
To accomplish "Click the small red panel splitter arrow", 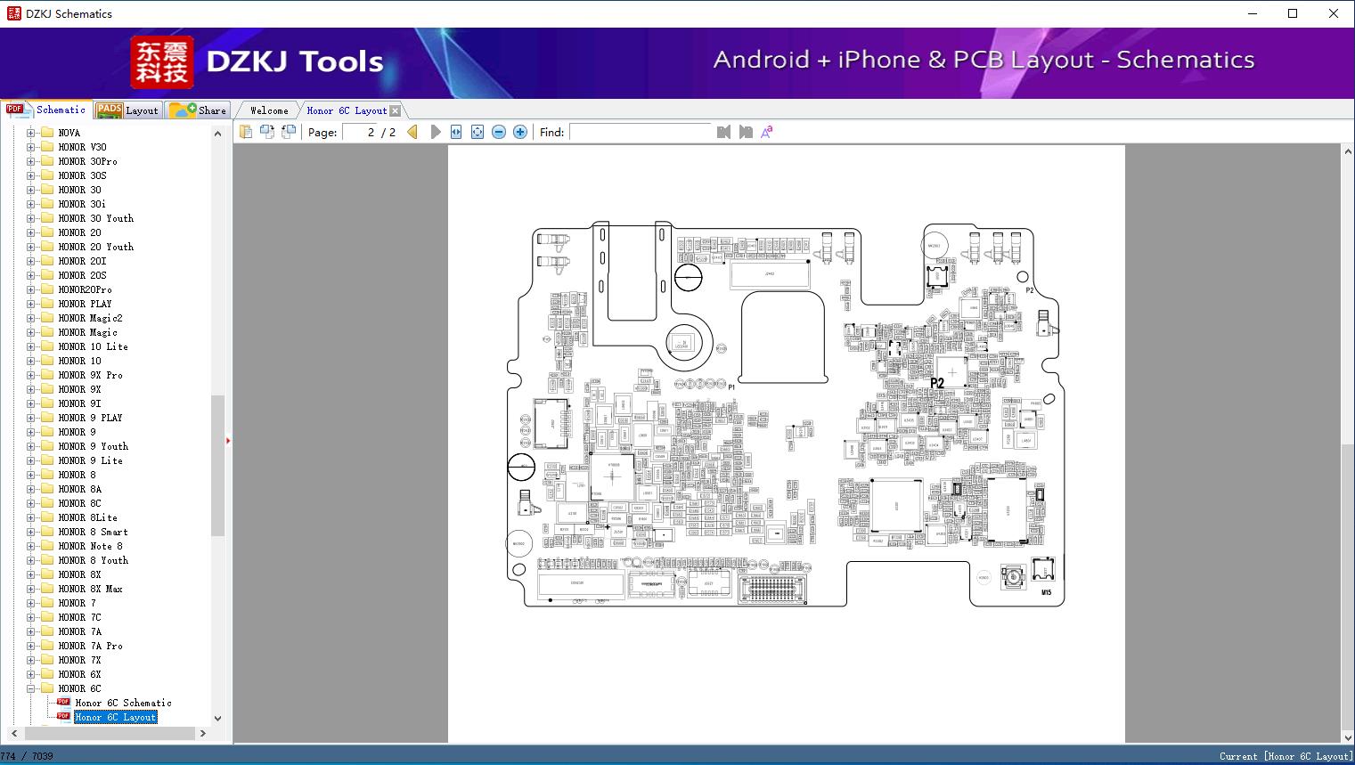I will click(x=228, y=440).
